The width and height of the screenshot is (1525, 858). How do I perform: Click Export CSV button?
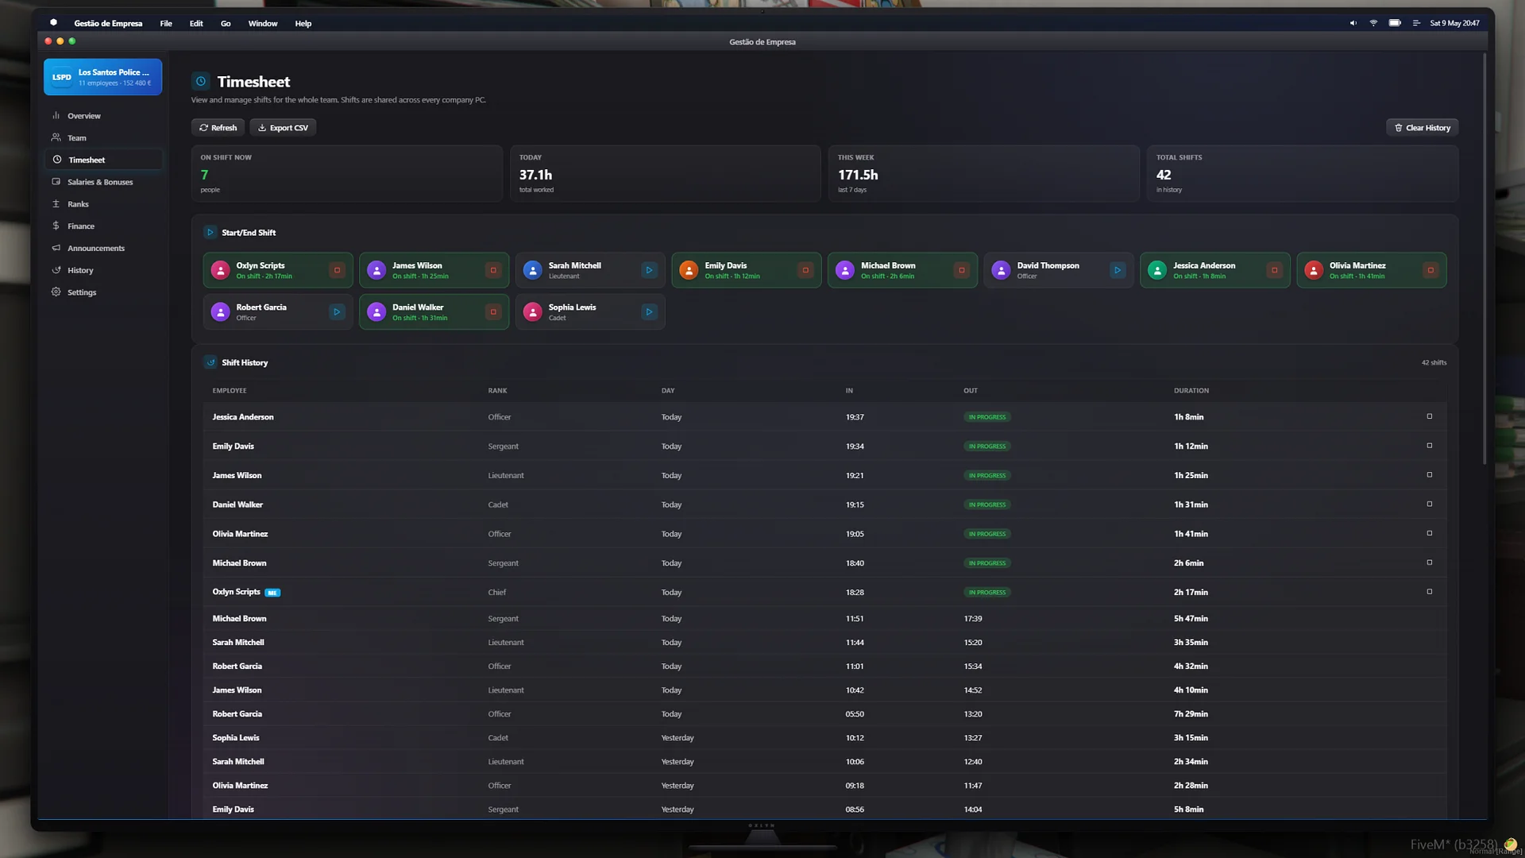click(283, 127)
